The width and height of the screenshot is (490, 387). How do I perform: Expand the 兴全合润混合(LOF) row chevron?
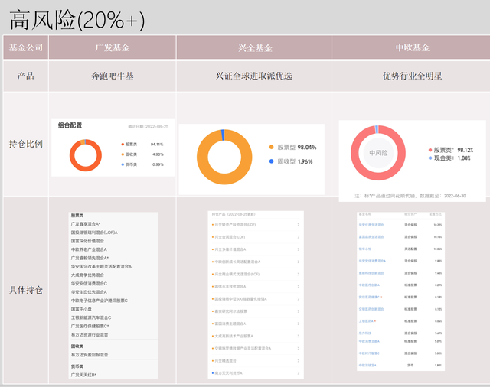(299, 237)
